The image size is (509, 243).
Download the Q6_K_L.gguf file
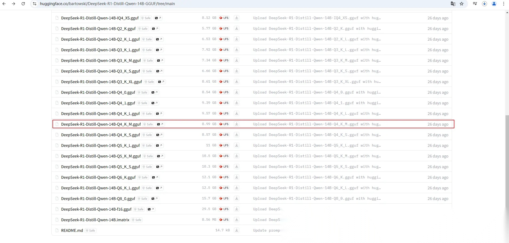[x=237, y=188]
